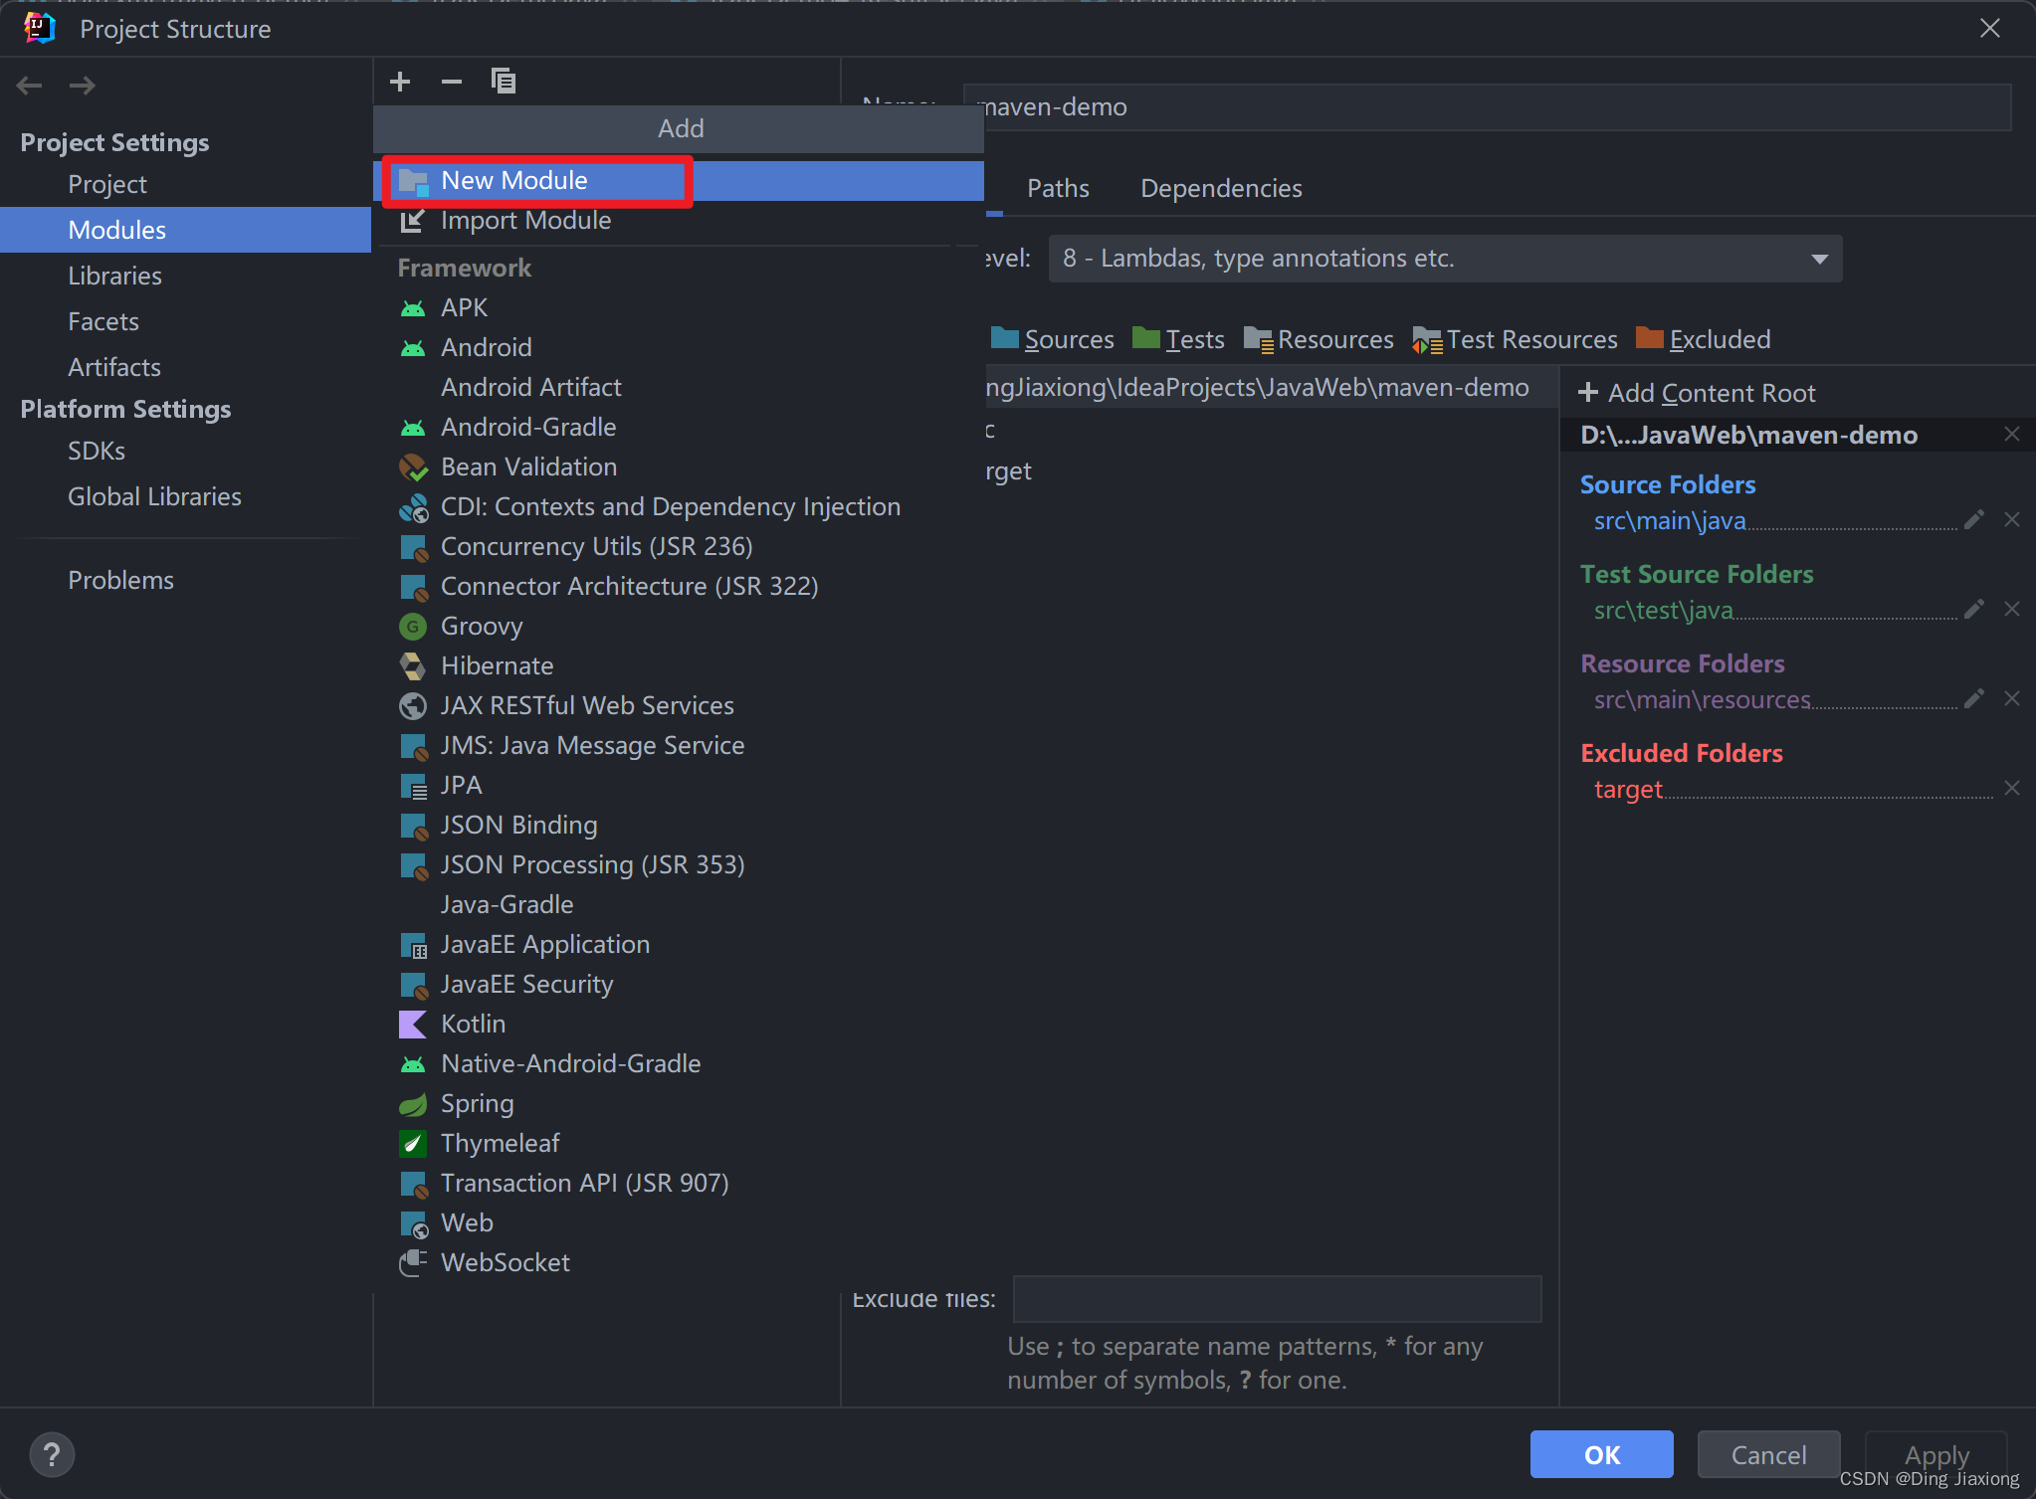Screen dimensions: 2036x1499
Task: Mark as Tests folder type
Action: [1179, 339]
